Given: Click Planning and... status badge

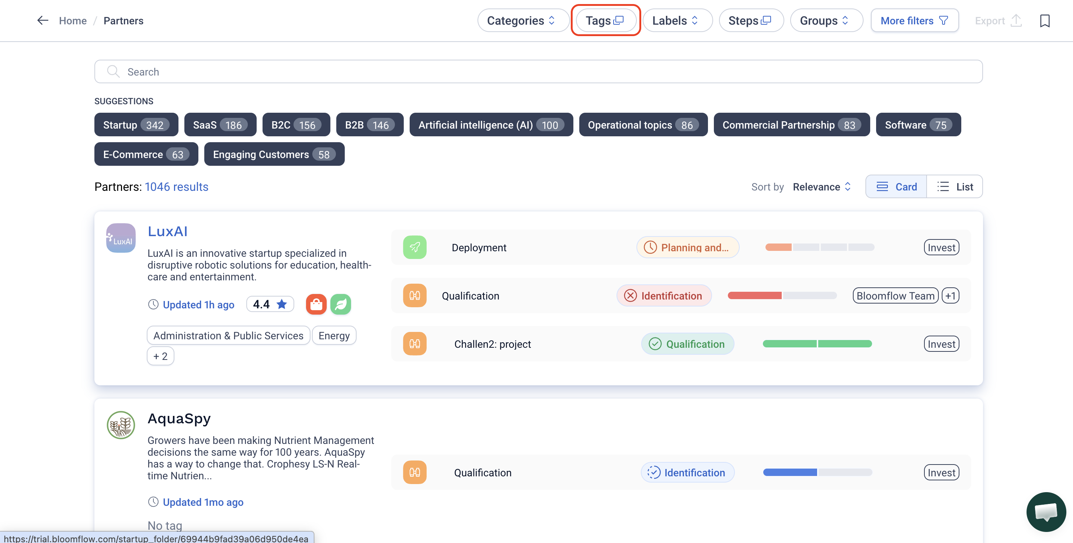Looking at the screenshot, I should (688, 247).
